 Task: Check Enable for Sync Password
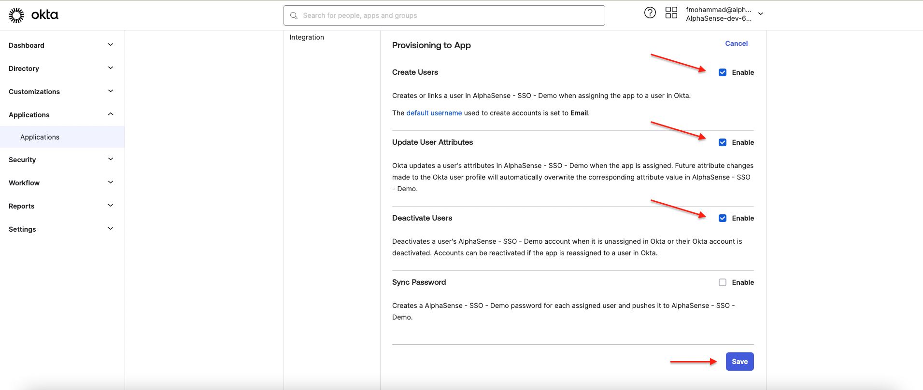723,282
